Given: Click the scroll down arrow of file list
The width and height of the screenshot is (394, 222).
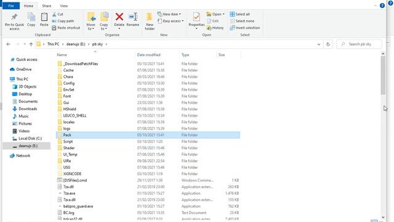Looking at the screenshot, I should point(383,217).
